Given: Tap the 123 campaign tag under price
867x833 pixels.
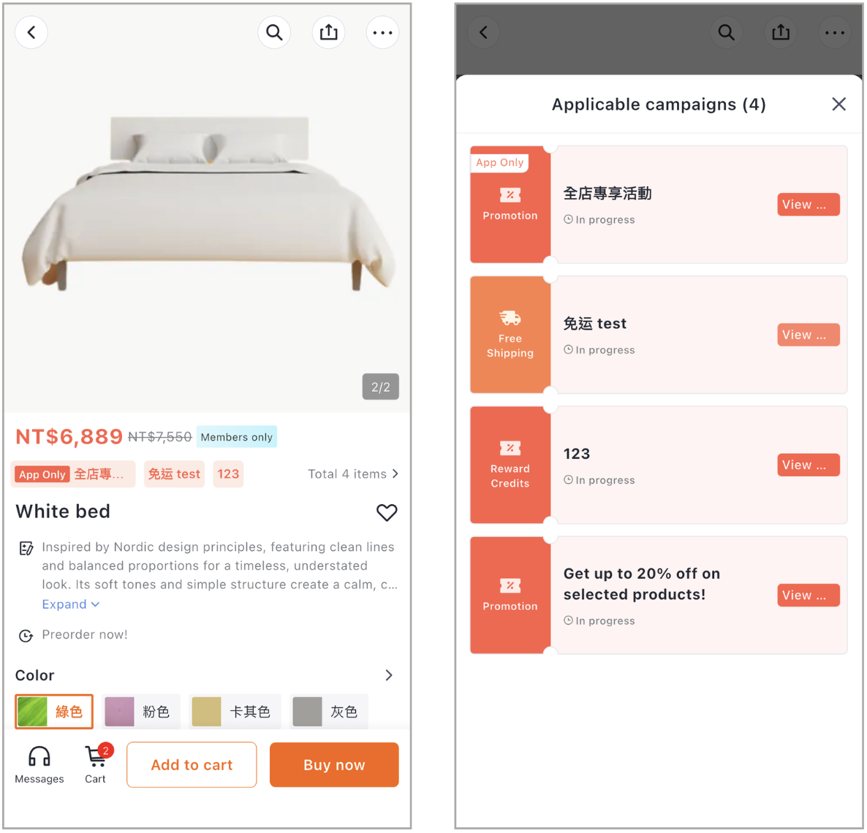Looking at the screenshot, I should [228, 474].
